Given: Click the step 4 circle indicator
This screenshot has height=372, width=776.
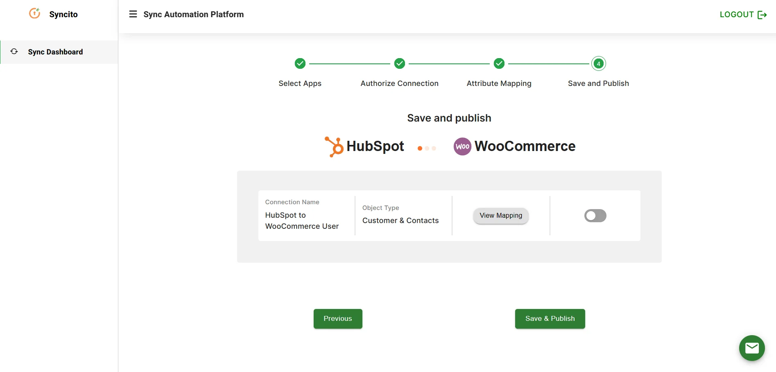Looking at the screenshot, I should coord(598,63).
